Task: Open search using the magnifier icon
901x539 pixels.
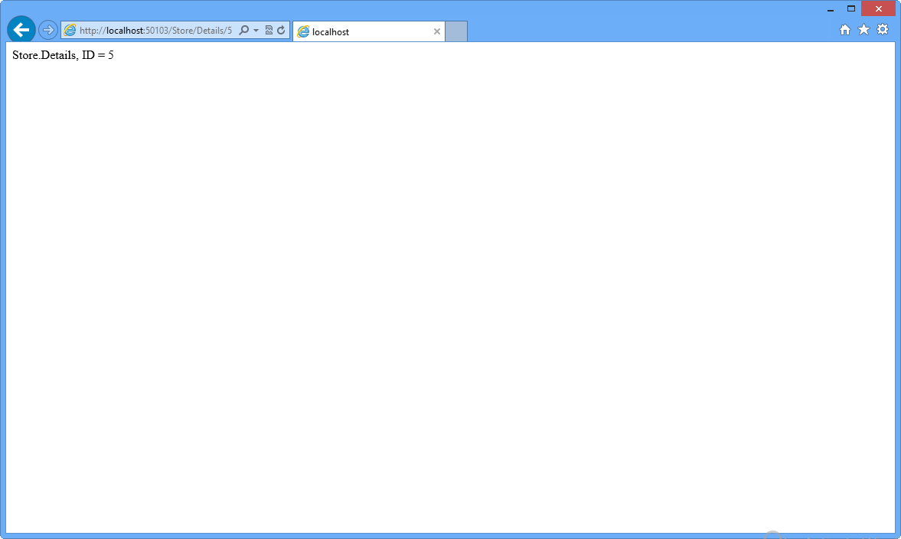Action: (243, 30)
